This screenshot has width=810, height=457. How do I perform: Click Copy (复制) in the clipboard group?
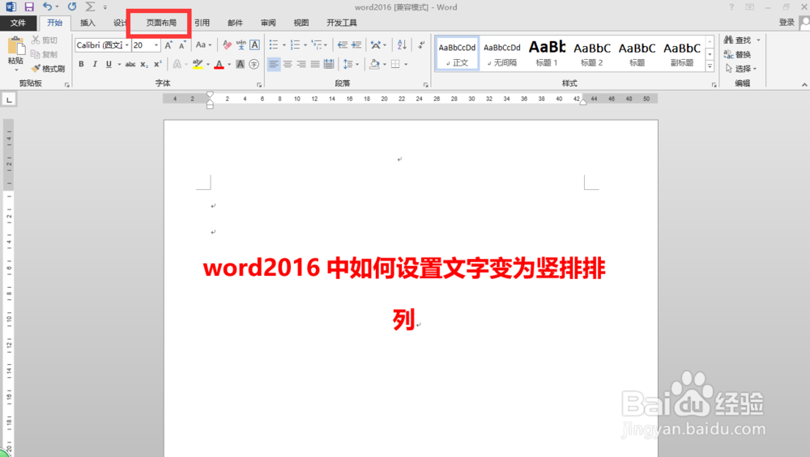[45, 54]
